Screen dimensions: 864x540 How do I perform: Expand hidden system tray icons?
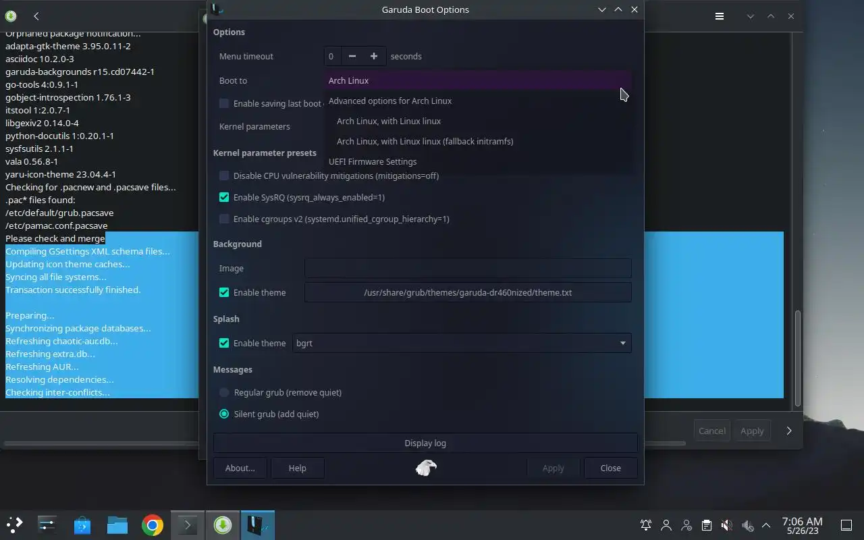(x=766, y=525)
